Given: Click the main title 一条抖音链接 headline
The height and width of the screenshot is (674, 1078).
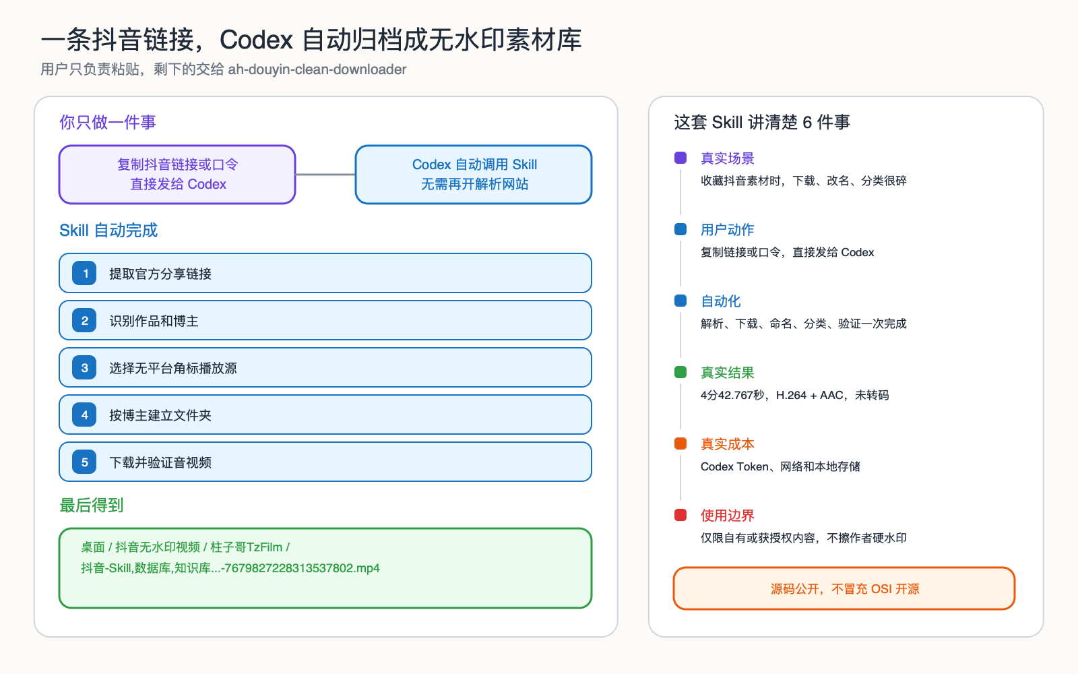Looking at the screenshot, I should tap(311, 40).
